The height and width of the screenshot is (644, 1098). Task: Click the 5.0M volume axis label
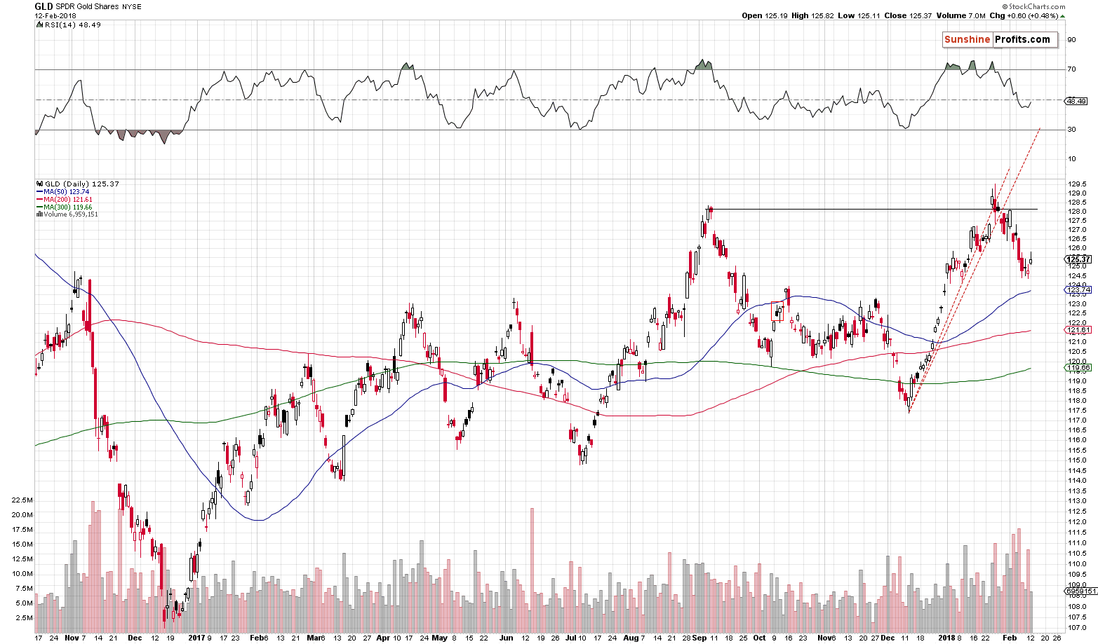click(x=25, y=603)
